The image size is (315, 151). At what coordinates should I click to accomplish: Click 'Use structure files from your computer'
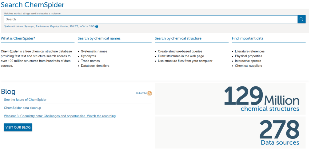pyautogui.click(x=185, y=61)
